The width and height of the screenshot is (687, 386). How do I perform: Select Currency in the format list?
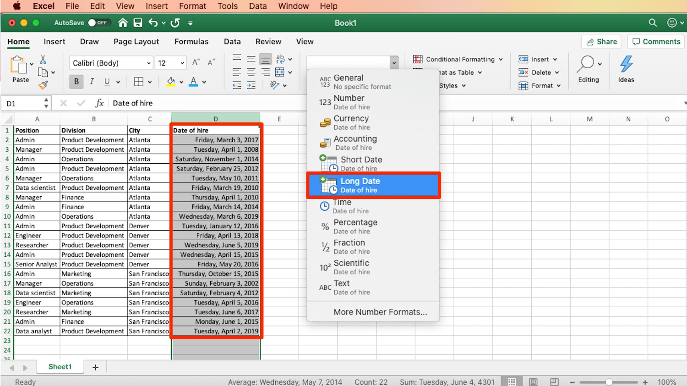click(373, 122)
